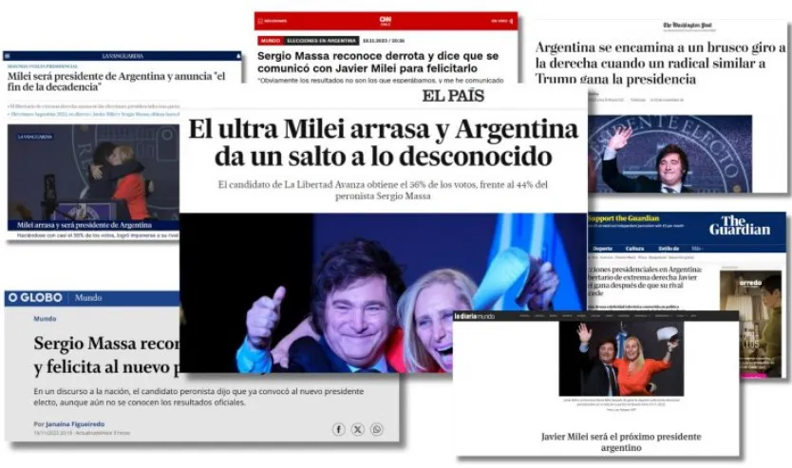The height and width of the screenshot is (468, 792).
Task: Expand Más menu in The Guardian nav
Action: [697, 249]
